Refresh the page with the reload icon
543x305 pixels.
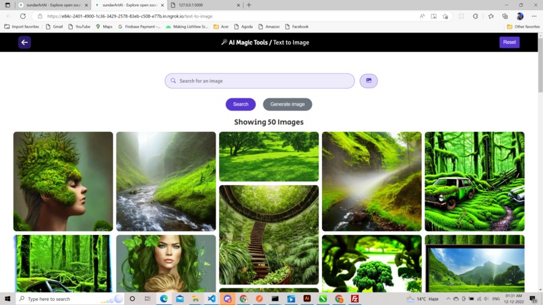[23, 16]
